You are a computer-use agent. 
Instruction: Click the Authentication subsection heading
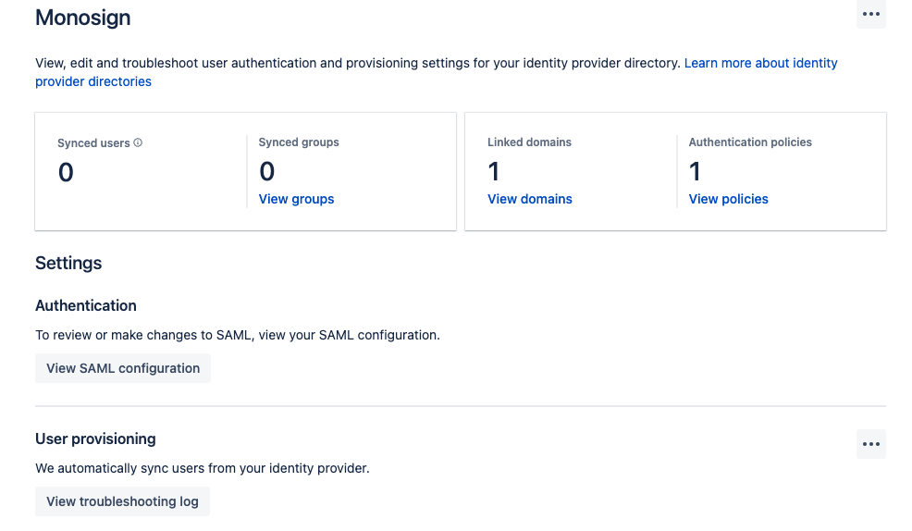(85, 306)
